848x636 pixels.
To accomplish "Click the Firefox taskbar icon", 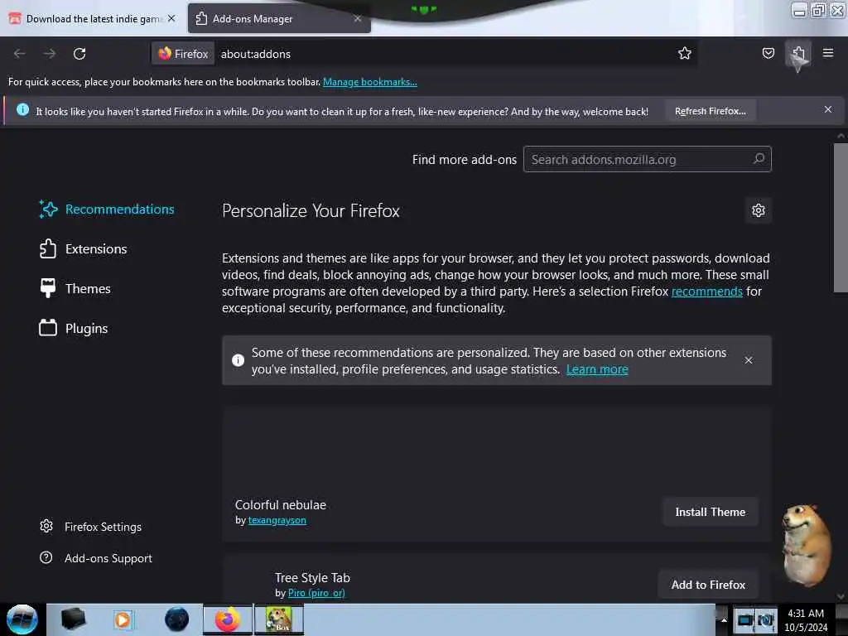I will 227,619.
